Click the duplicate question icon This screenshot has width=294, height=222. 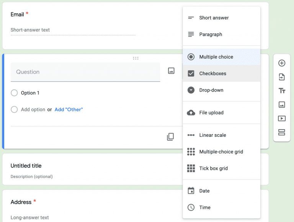170,137
